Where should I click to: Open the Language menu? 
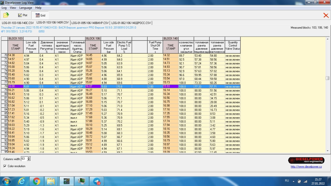tap(26, 8)
